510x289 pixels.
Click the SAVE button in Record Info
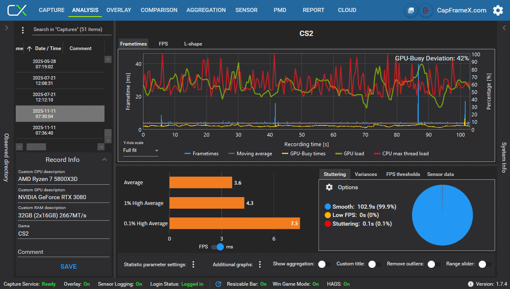[x=68, y=266]
